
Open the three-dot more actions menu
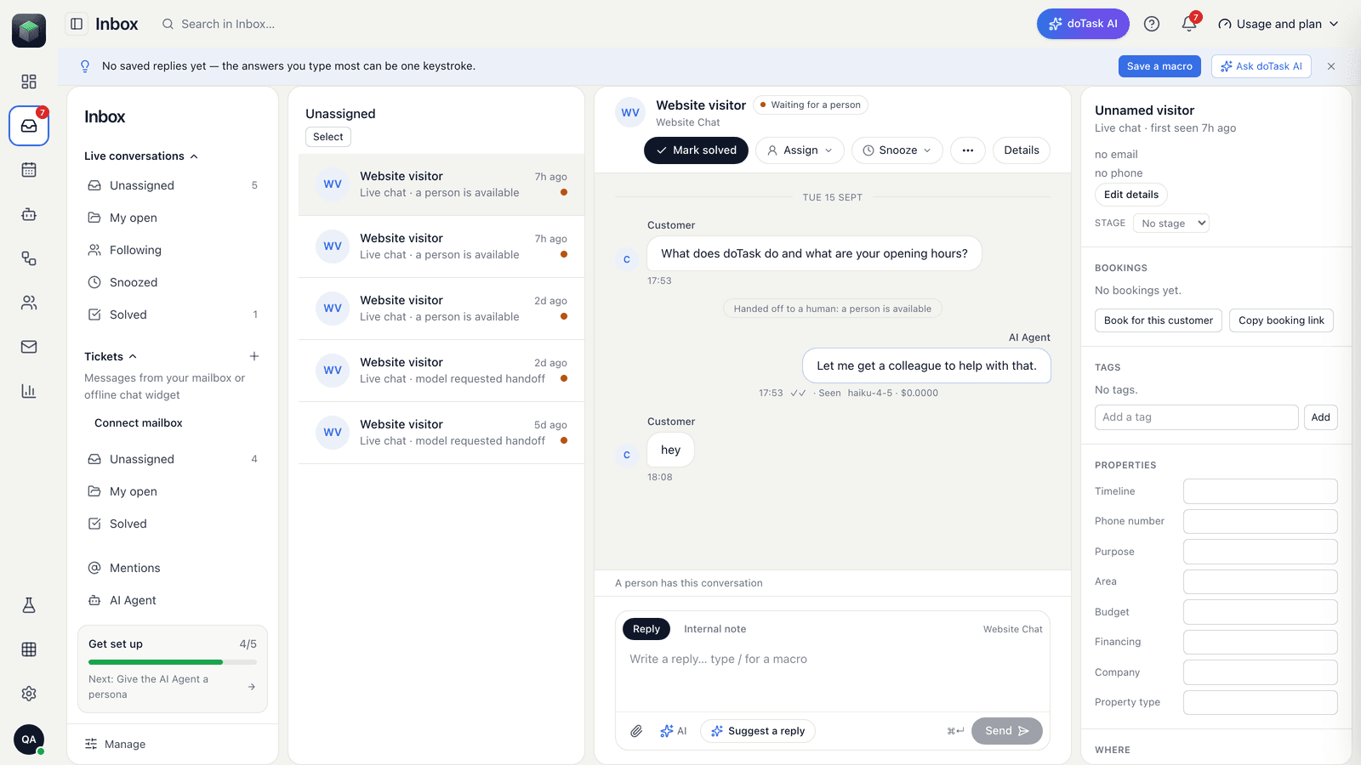968,150
